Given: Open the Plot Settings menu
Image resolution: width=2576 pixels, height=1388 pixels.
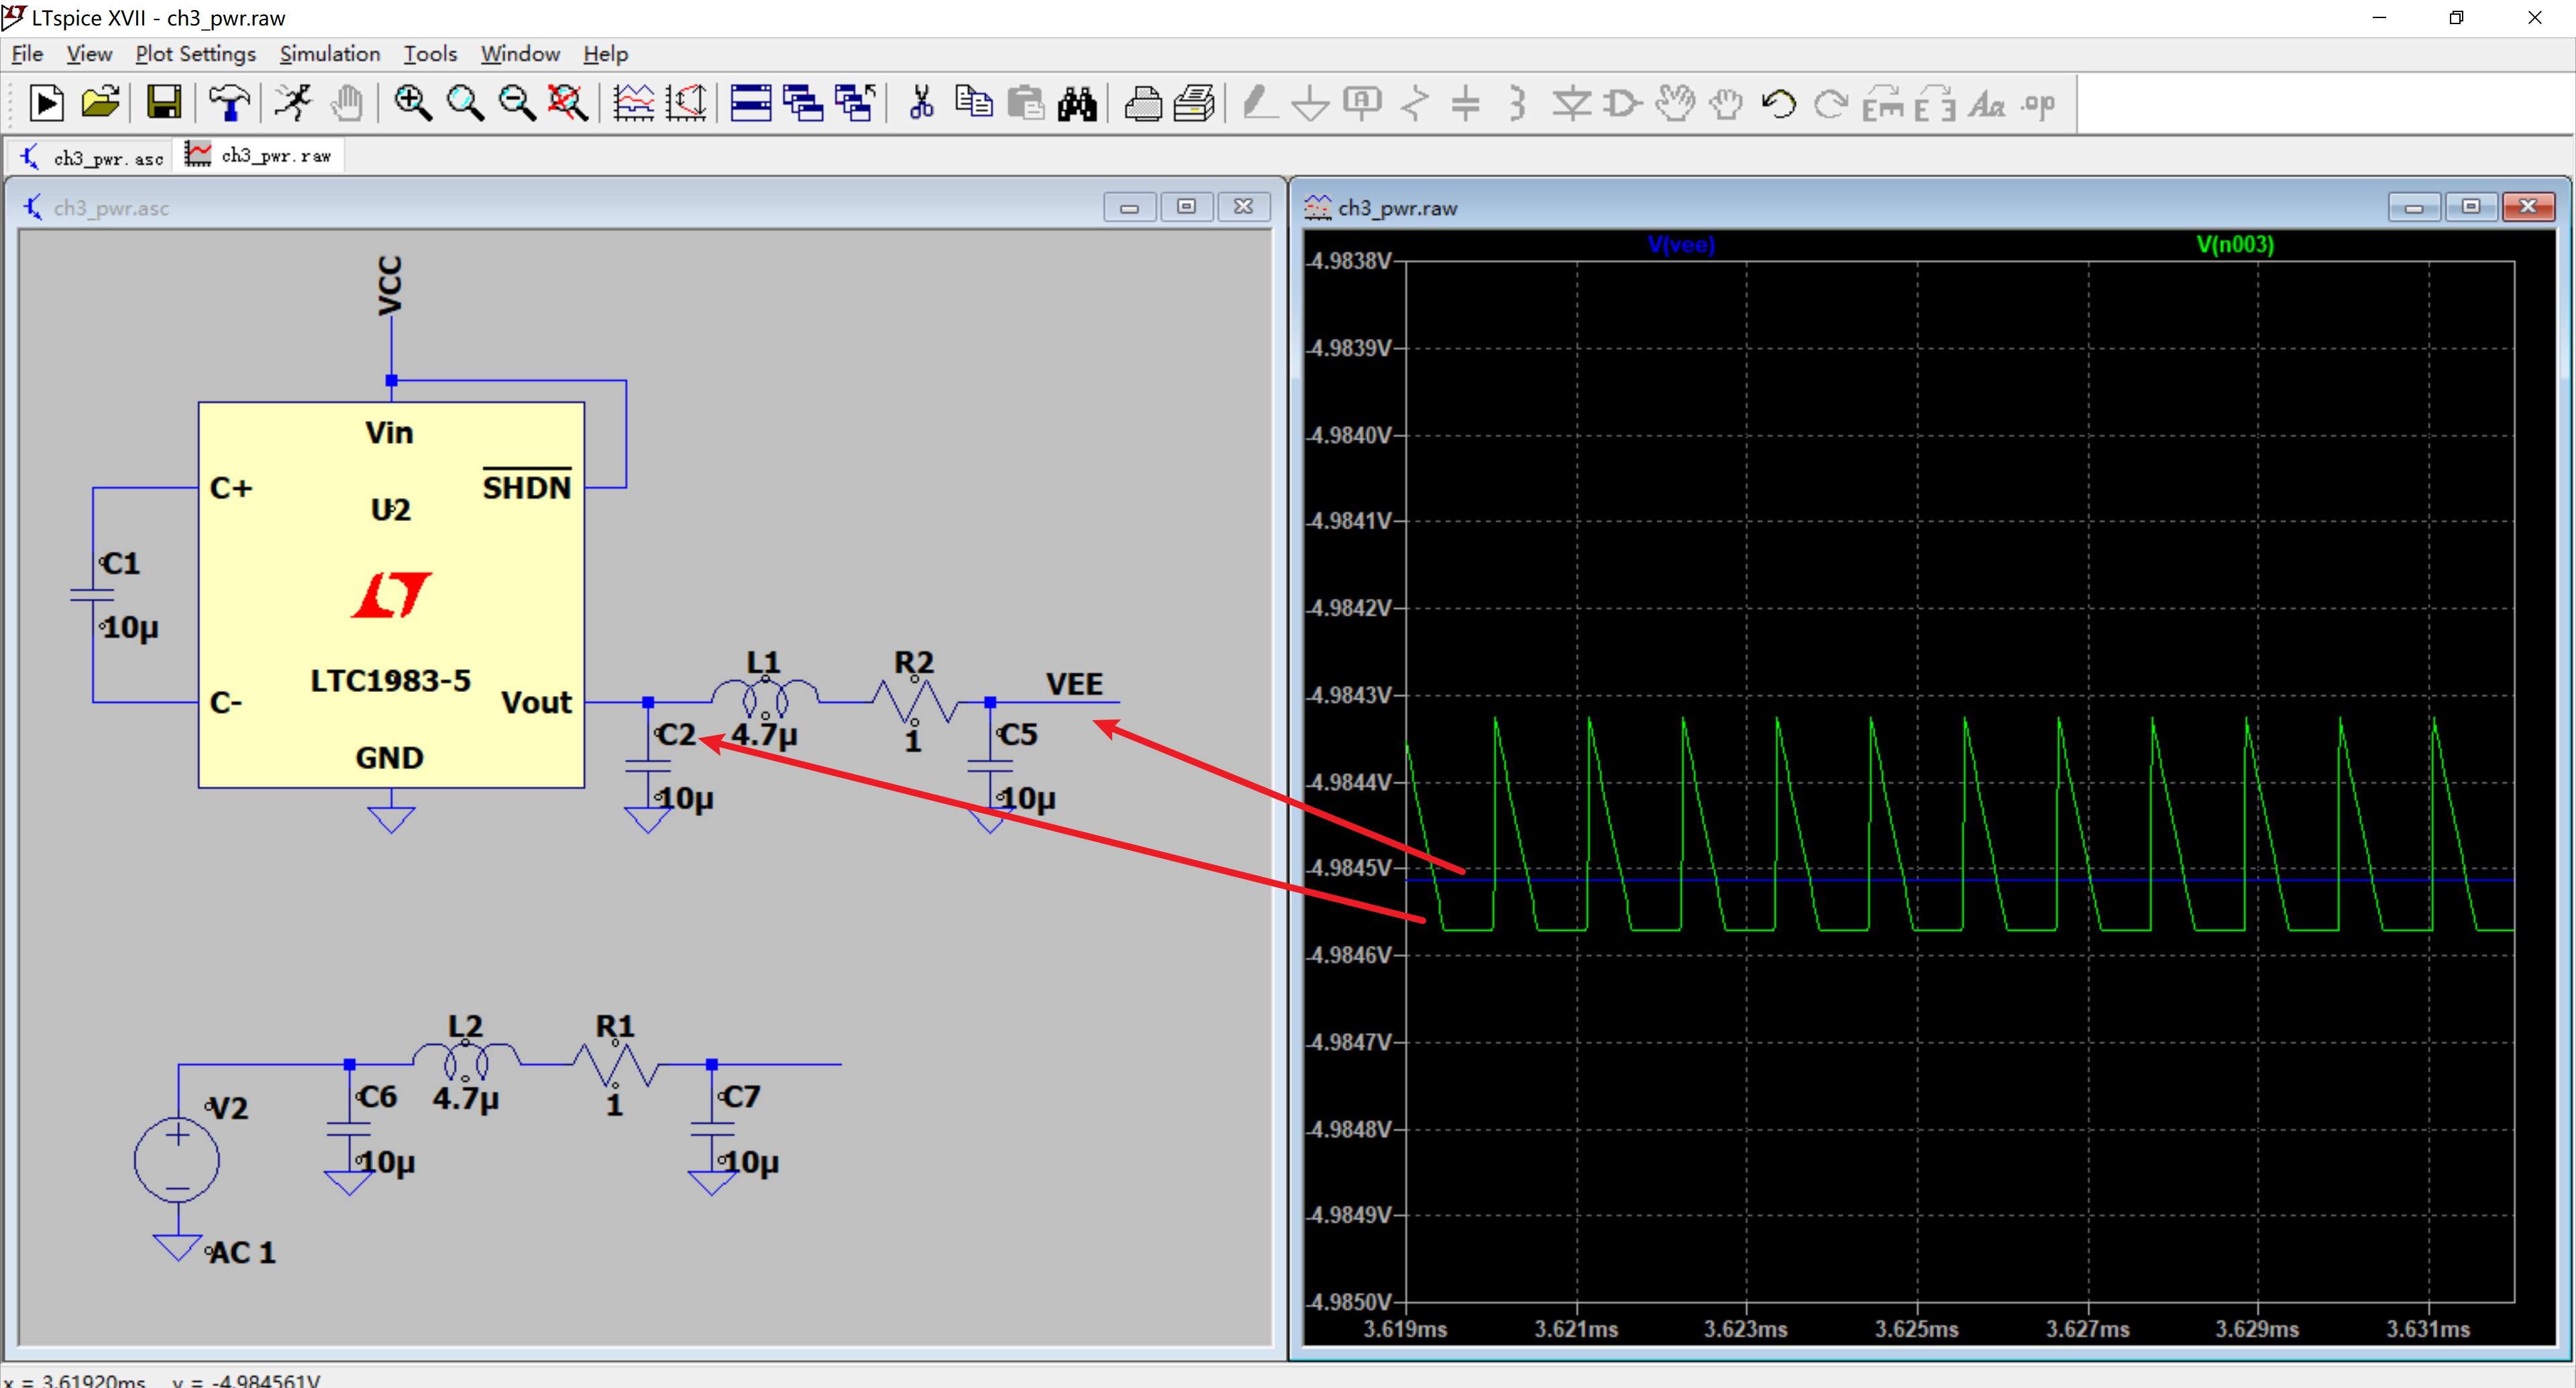Looking at the screenshot, I should (195, 54).
